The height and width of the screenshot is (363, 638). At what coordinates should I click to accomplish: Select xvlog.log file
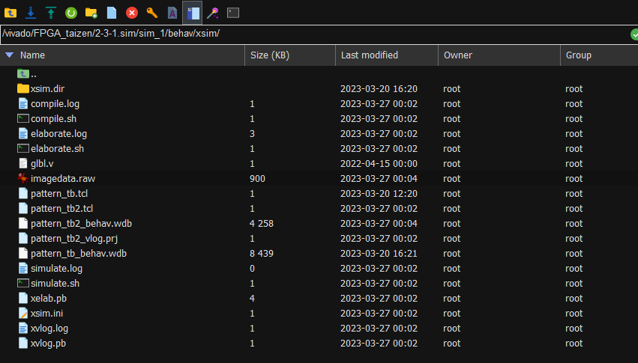pyautogui.click(x=319, y=329)
